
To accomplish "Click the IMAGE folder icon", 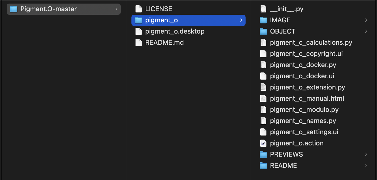I will click(x=263, y=20).
